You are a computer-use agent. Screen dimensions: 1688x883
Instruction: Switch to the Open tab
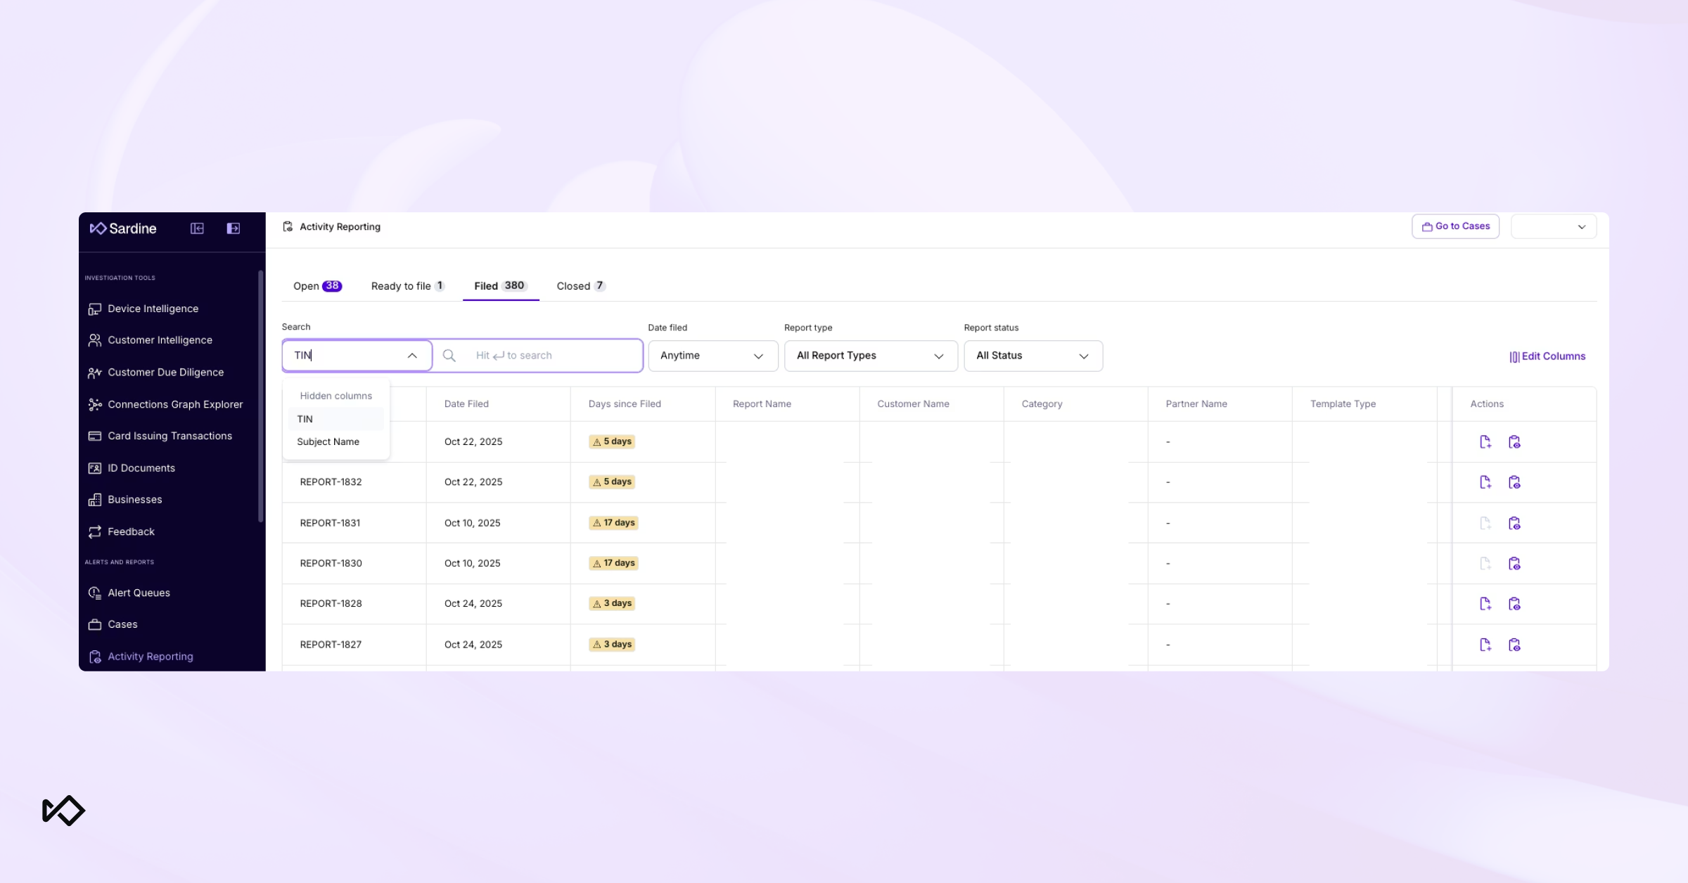316,286
